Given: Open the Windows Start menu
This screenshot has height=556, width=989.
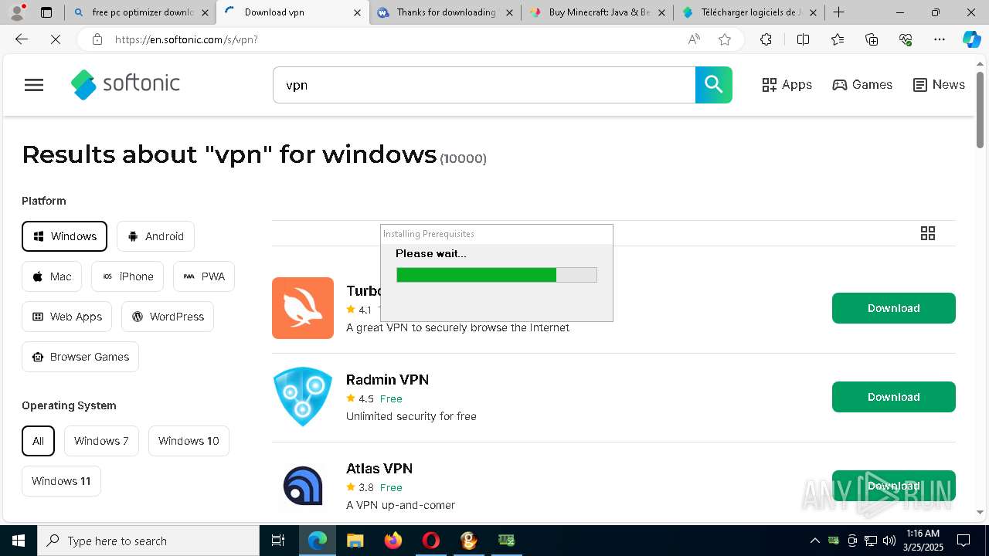Looking at the screenshot, I should [x=19, y=541].
